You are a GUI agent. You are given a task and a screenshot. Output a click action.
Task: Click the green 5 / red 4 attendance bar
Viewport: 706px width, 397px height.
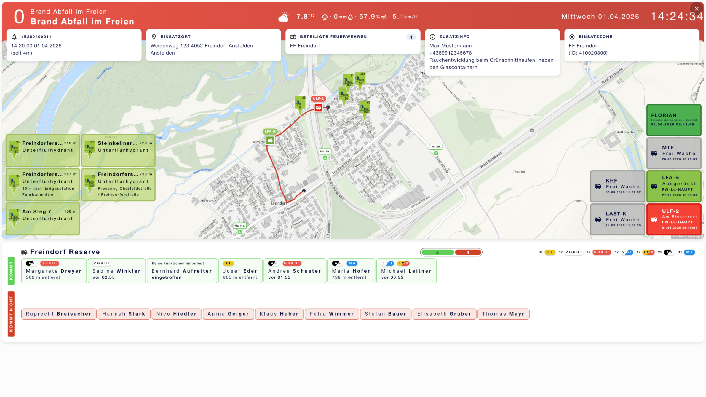[x=451, y=252]
